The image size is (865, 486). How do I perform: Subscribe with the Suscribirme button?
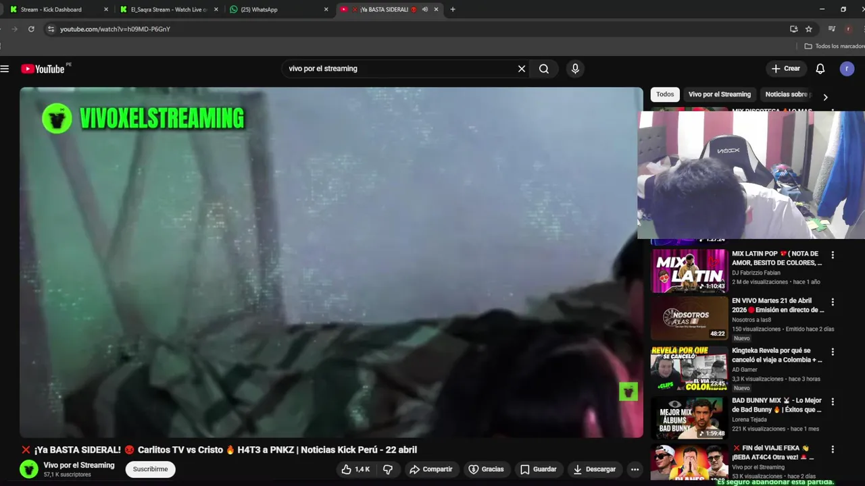click(x=150, y=469)
